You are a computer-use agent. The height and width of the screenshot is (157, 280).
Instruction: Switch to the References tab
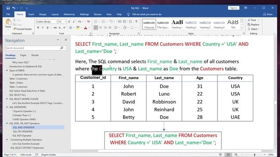[69, 14]
